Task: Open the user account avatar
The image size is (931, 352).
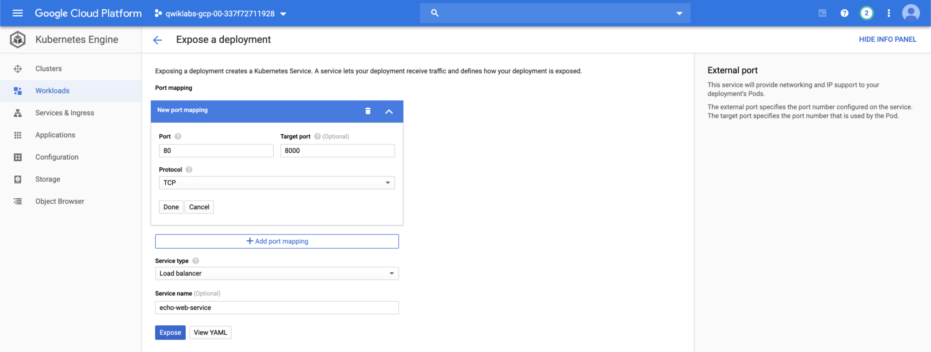Action: click(x=911, y=13)
